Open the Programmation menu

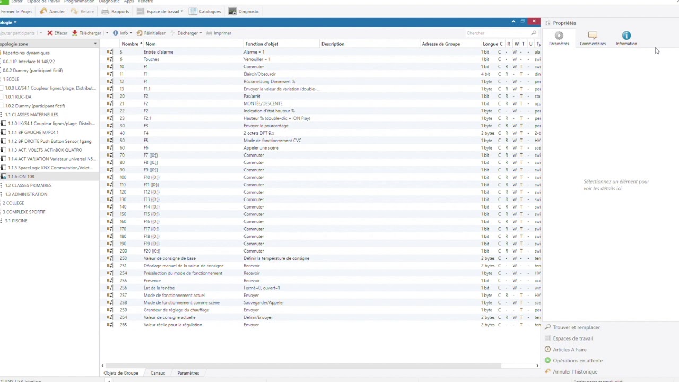(x=79, y=2)
